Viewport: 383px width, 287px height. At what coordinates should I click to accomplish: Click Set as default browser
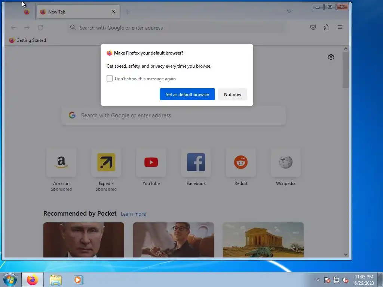pos(187,94)
